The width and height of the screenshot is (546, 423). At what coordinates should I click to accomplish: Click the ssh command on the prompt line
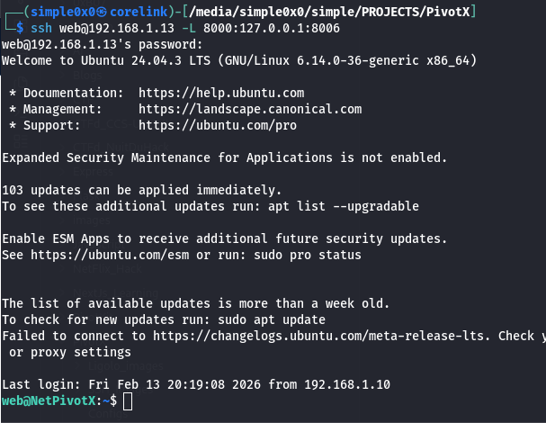click(43, 28)
